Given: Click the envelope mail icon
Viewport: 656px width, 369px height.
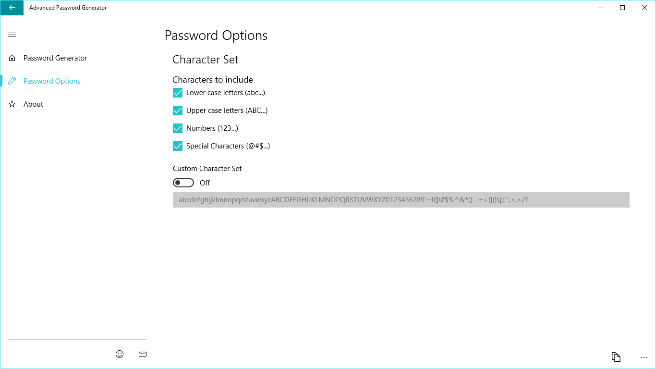Looking at the screenshot, I should pyautogui.click(x=142, y=354).
